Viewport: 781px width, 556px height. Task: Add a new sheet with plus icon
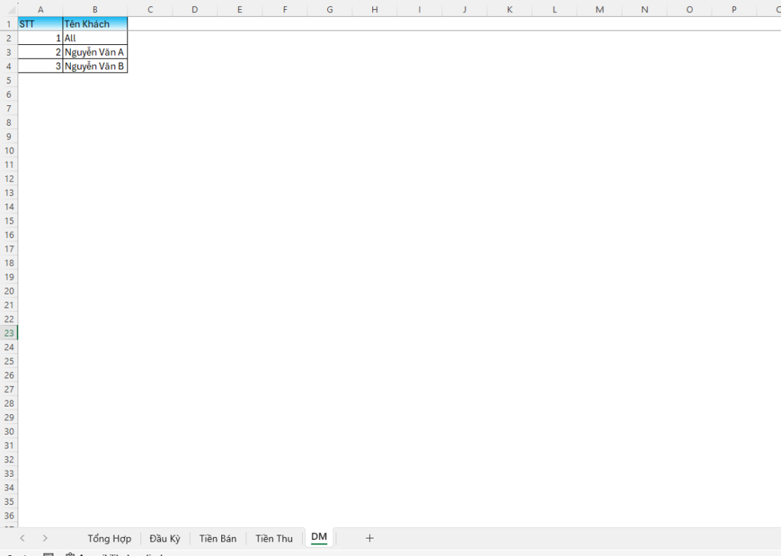(370, 538)
